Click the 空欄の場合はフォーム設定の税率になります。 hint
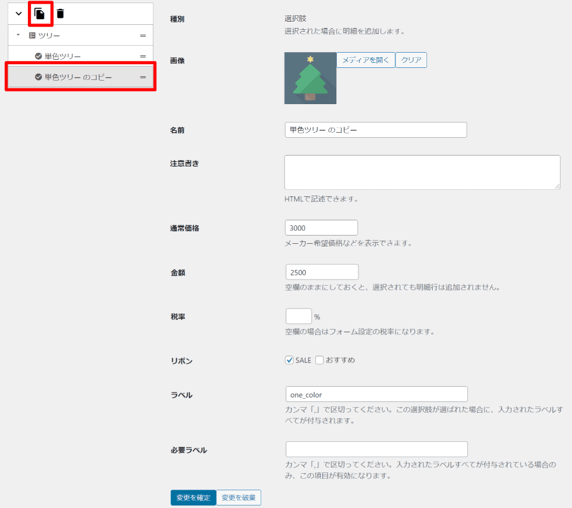The image size is (572, 508). 360,331
